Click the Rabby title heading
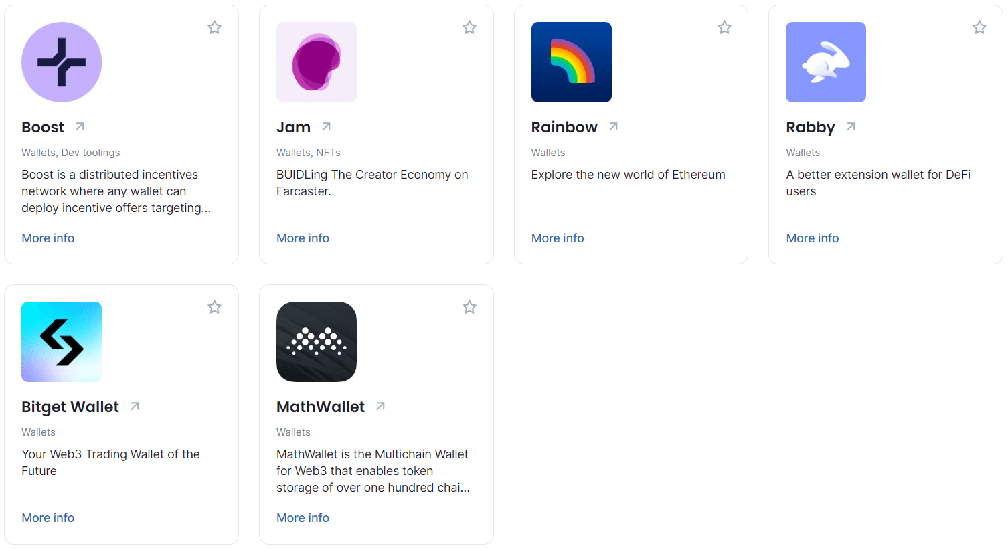Viewport: 1008px width, 550px height. [x=811, y=127]
